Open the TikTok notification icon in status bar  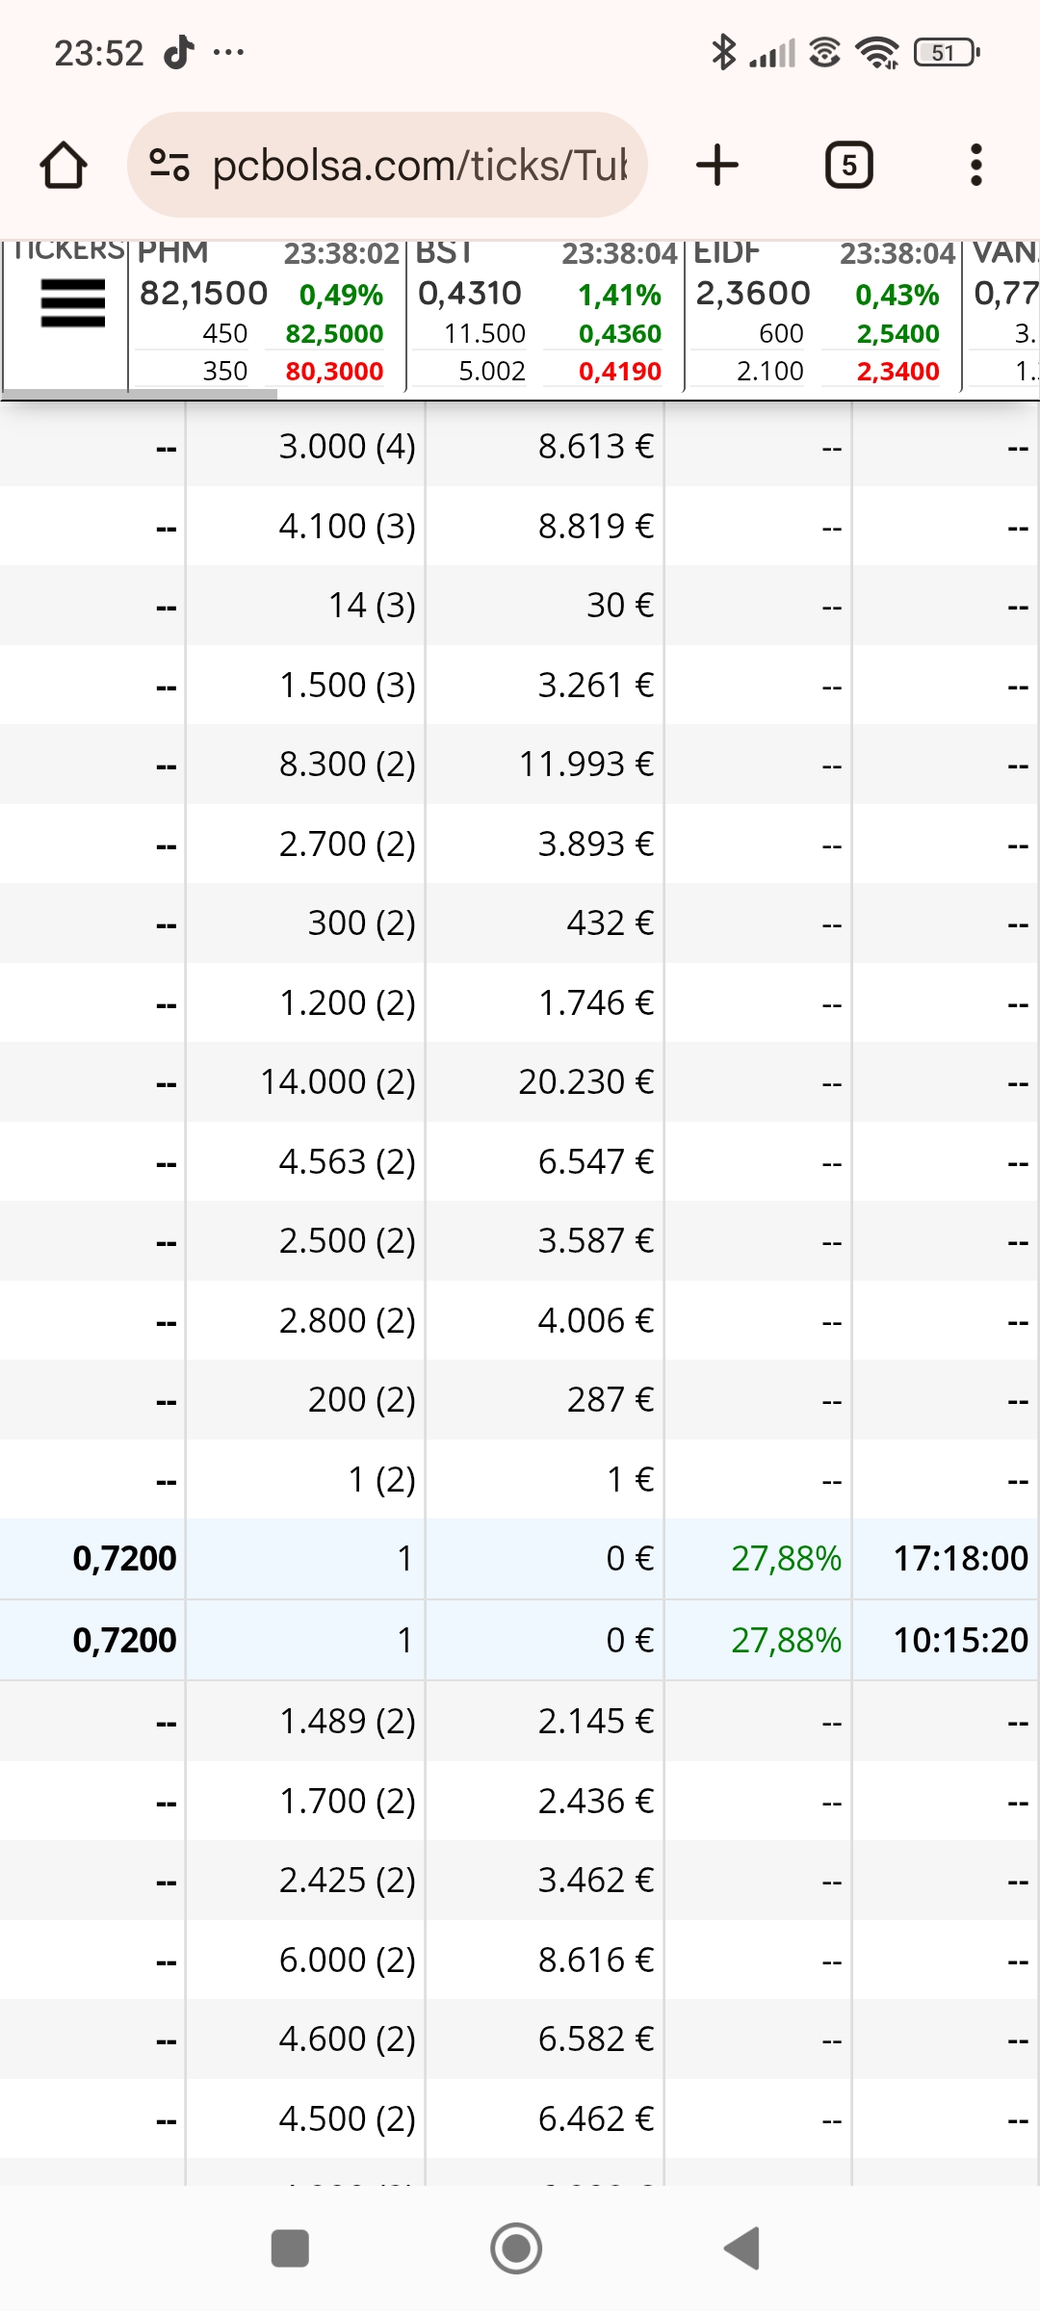[179, 52]
